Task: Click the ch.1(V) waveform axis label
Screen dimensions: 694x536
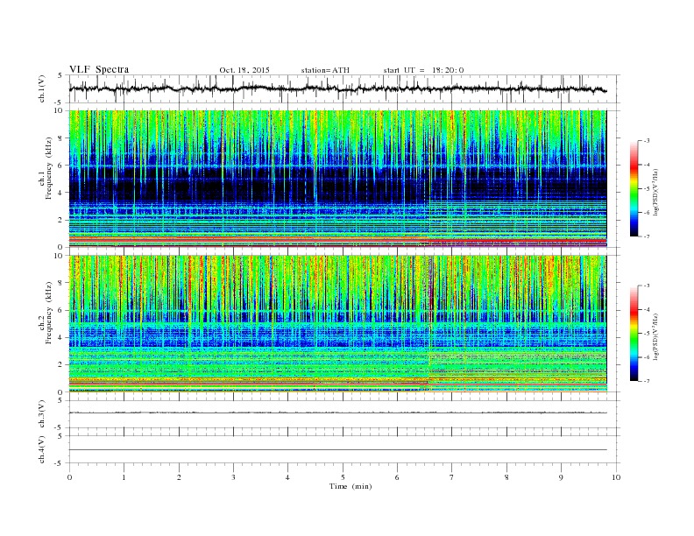Action: tap(42, 89)
